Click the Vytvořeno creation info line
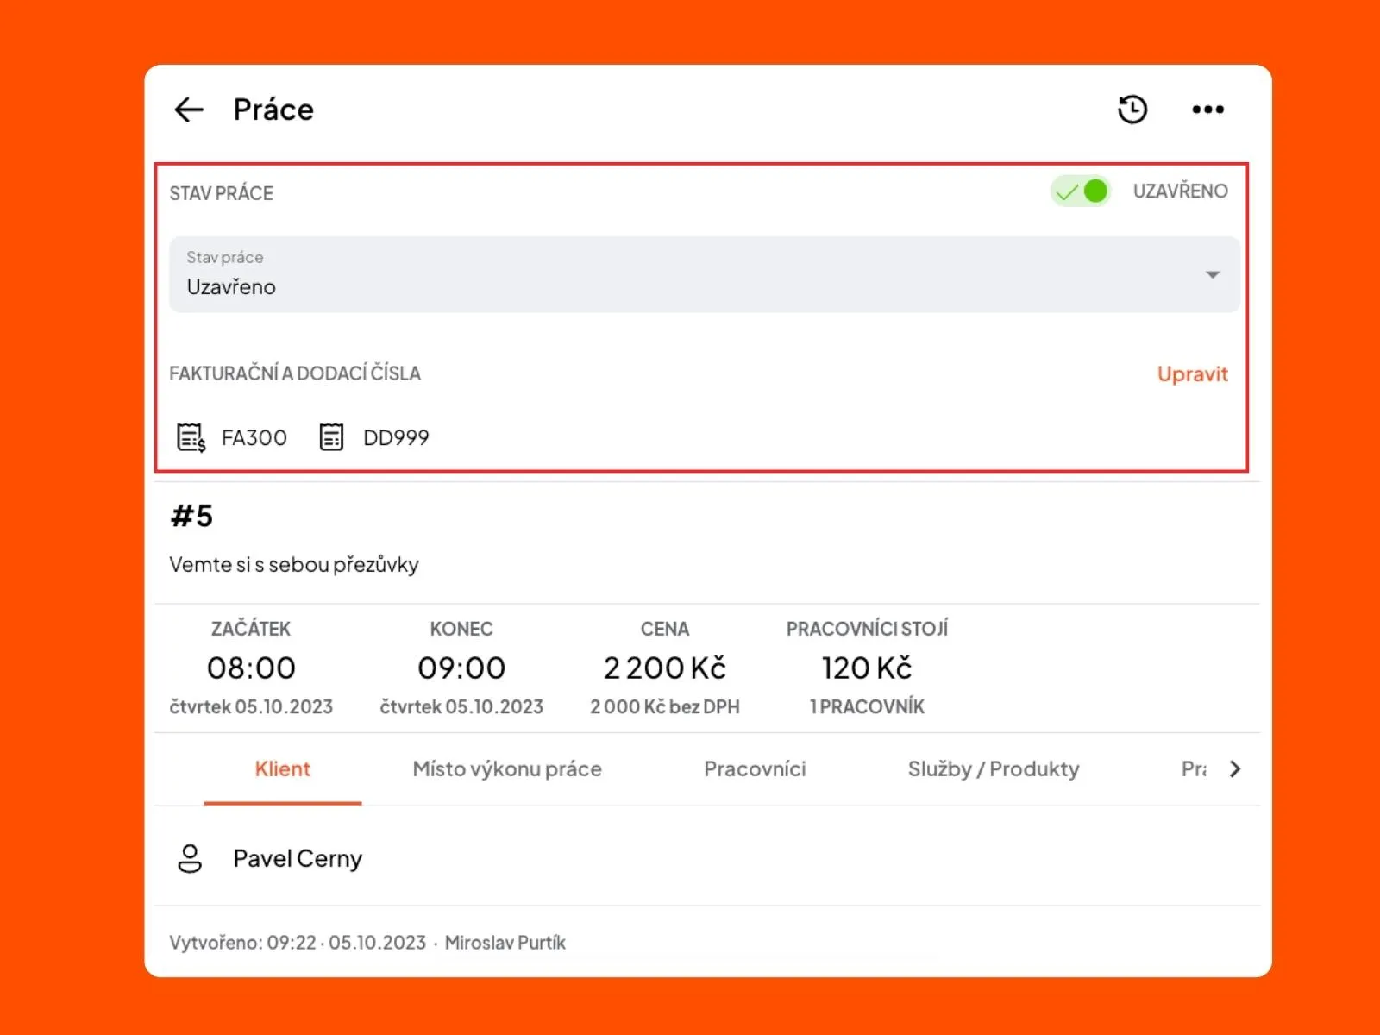Image resolution: width=1380 pixels, height=1035 pixels. click(367, 943)
